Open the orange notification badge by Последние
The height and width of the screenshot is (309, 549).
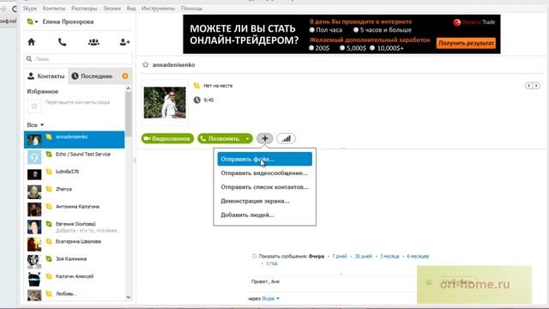click(x=125, y=76)
